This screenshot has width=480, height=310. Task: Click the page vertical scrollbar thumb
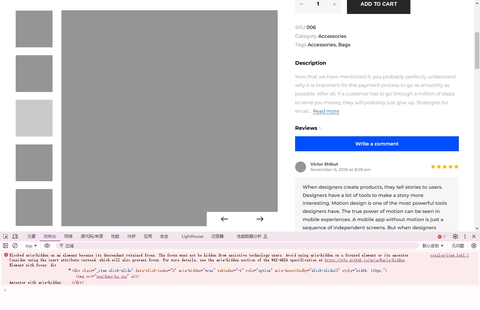tap(477, 50)
